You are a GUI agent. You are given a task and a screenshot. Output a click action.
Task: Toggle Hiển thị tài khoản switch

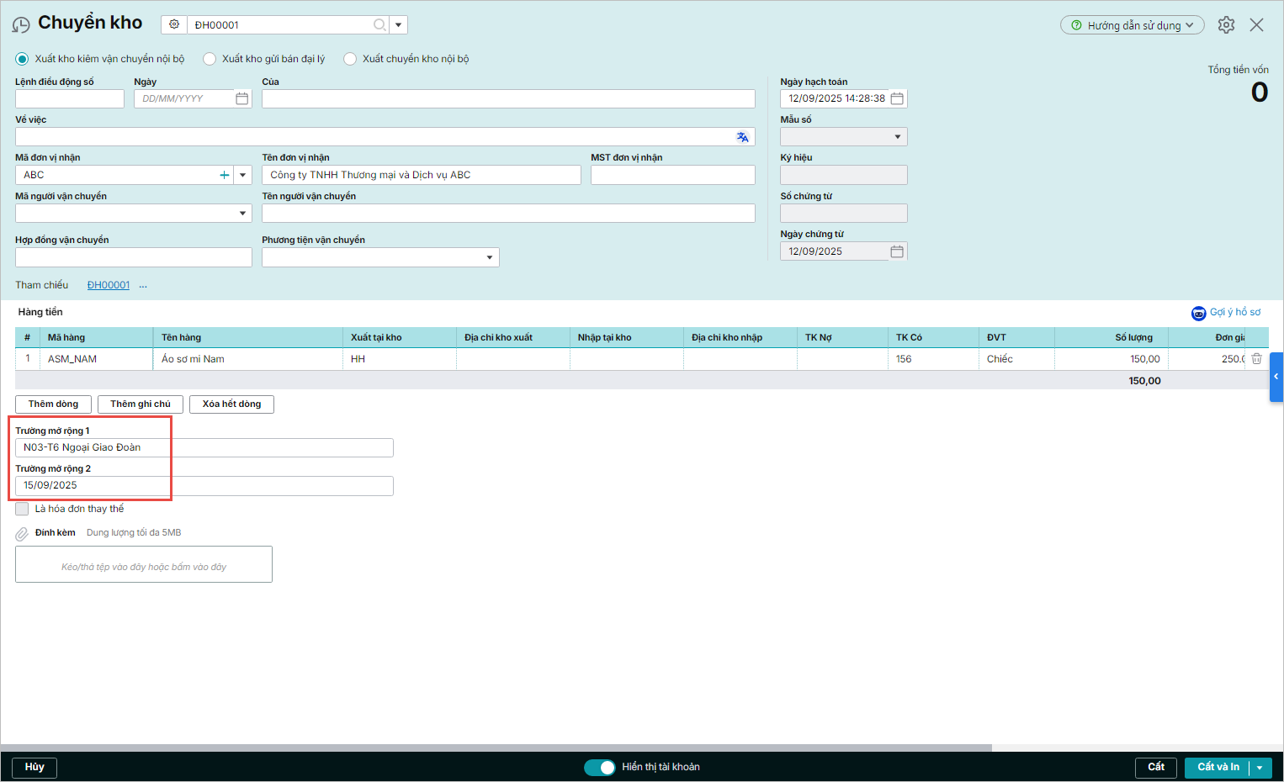click(x=600, y=767)
